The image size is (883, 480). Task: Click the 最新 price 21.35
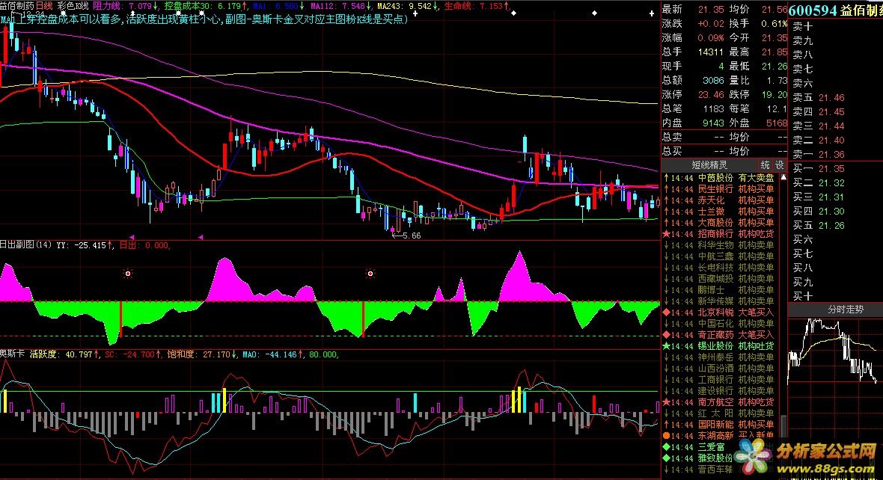point(711,10)
